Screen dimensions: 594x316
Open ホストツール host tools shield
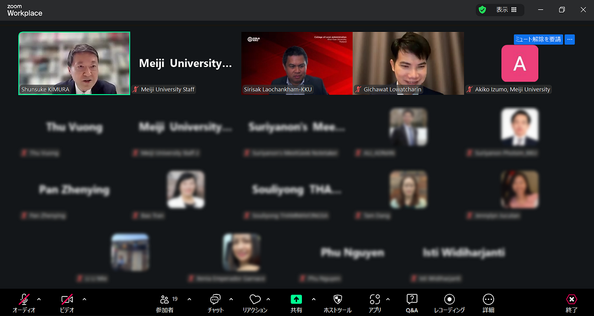click(337, 302)
